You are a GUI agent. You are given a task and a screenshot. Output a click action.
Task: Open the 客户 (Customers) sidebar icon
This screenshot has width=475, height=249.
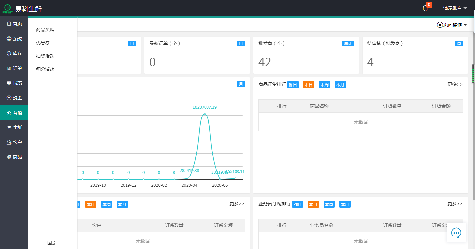[x=14, y=142]
